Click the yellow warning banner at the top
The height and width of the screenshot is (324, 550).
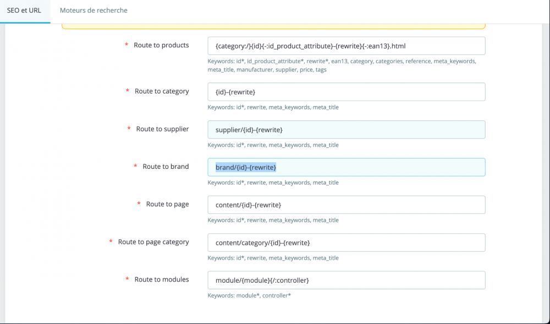(x=275, y=23)
